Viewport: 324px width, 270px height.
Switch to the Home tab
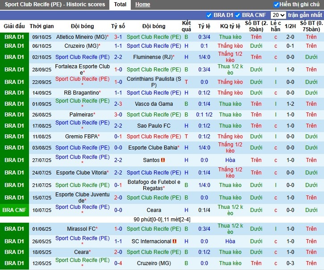(x=142, y=4)
